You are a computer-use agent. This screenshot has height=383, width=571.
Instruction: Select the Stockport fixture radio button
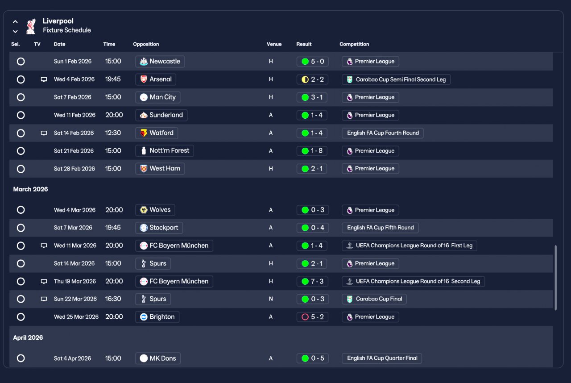click(x=21, y=228)
